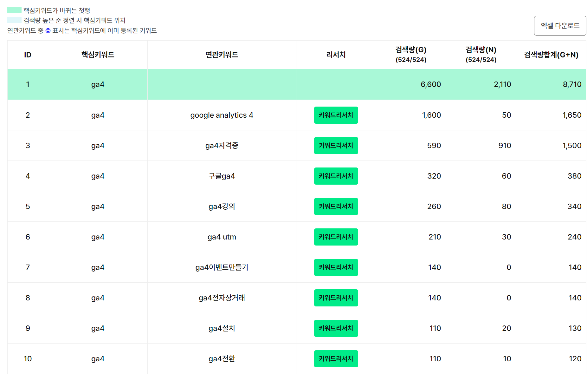The image size is (587, 374).
Task: Click the 1,500 total search volume cell
Action: [551, 146]
